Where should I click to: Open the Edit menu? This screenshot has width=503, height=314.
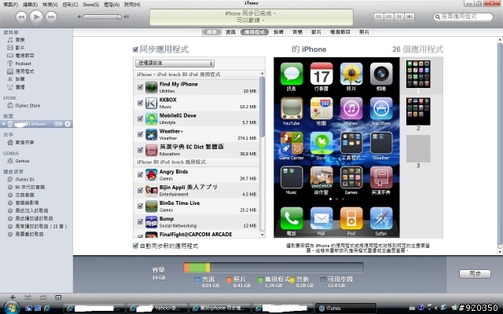tap(30, 5)
